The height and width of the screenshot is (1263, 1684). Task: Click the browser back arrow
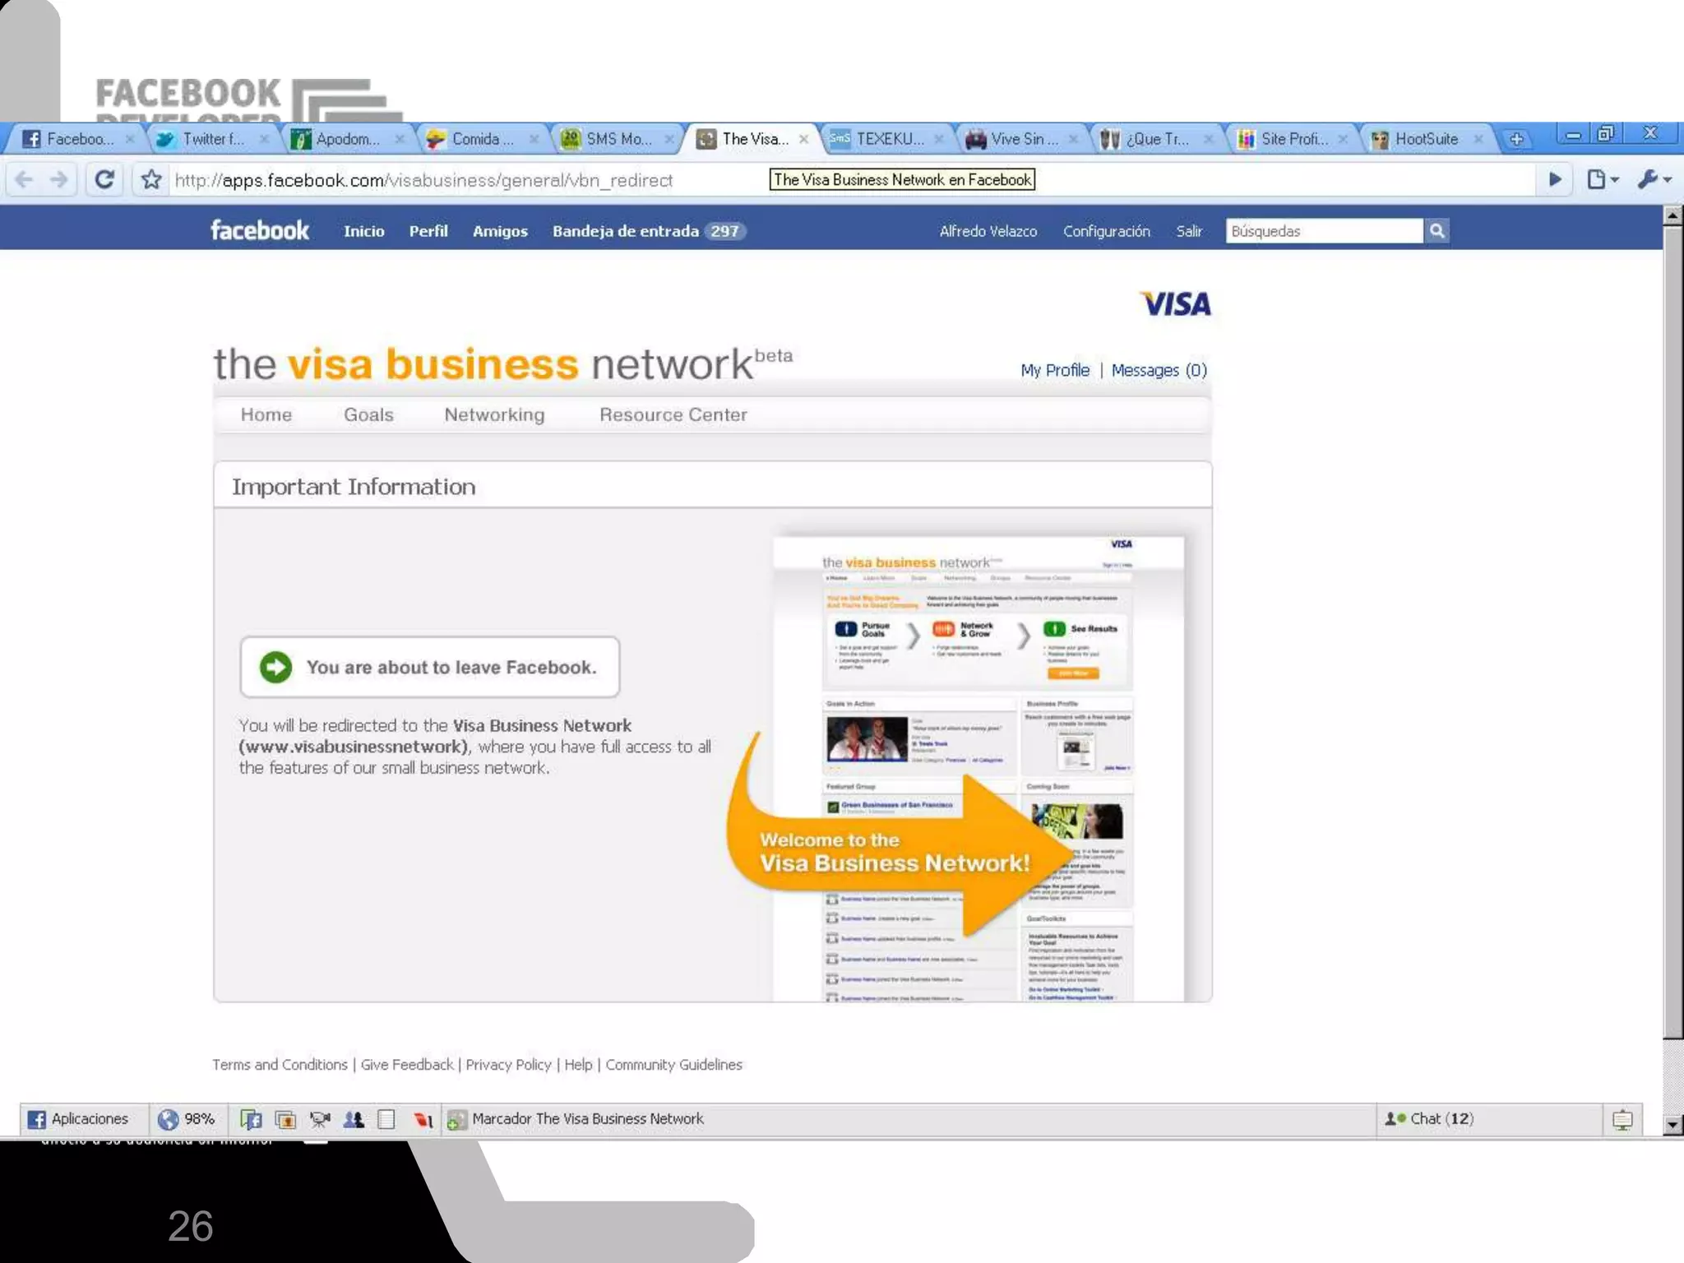point(25,179)
